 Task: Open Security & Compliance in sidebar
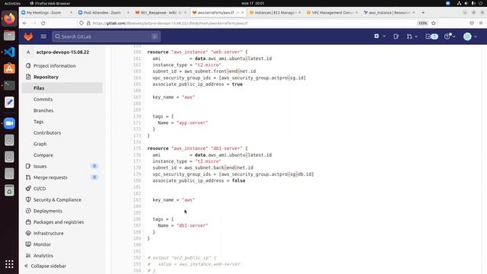pos(57,200)
